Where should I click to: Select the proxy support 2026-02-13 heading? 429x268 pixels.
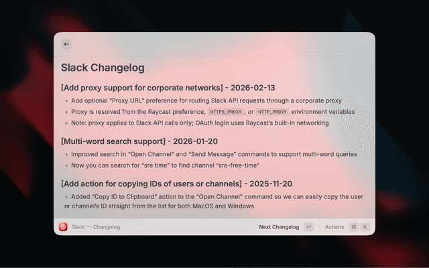(x=168, y=87)
